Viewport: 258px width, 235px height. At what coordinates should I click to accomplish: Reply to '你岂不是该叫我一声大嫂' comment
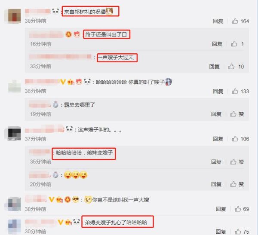(x=221, y=209)
